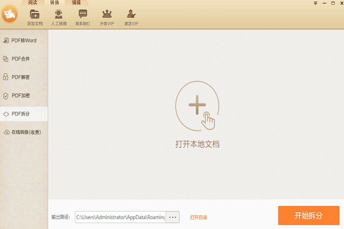
Task: Click the output path text field
Action: [120, 217]
